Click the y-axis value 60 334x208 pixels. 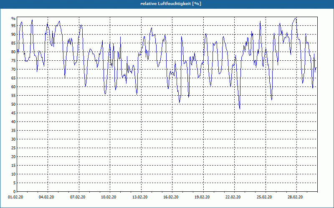coord(13,87)
